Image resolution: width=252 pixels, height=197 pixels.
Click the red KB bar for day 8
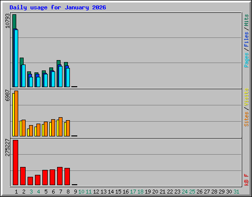67,176
